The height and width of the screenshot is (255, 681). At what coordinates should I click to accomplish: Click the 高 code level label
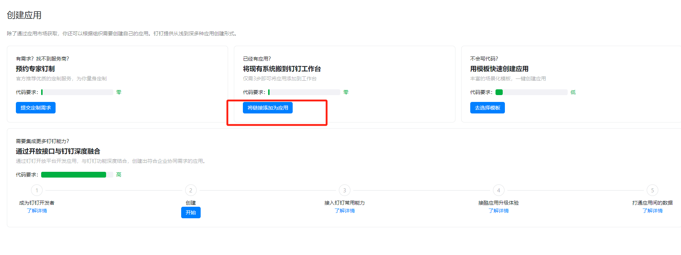coord(119,175)
